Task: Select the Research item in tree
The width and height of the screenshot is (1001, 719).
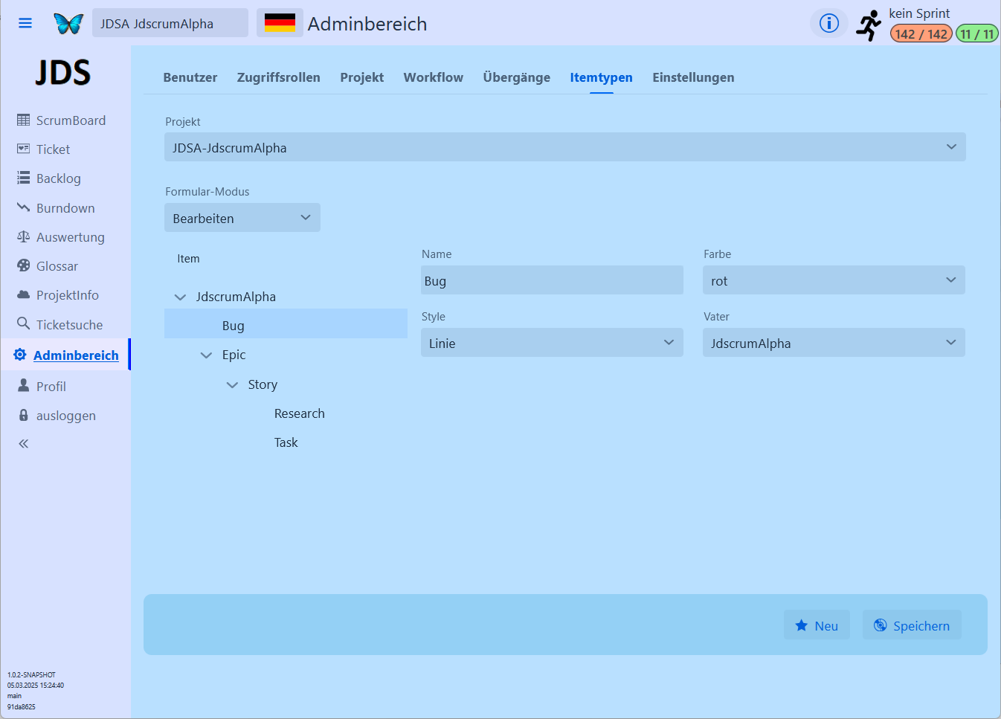Action: (300, 413)
